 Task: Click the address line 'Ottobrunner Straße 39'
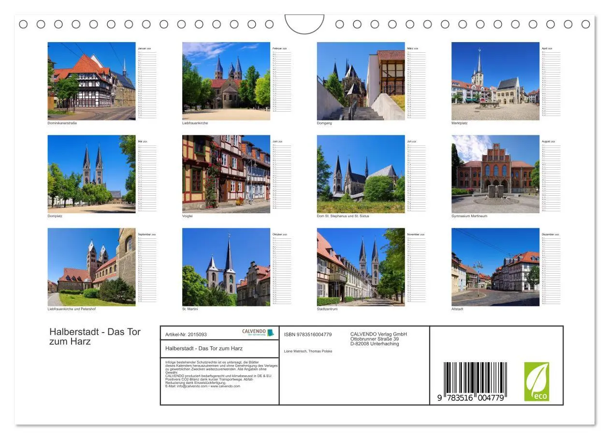375,339
